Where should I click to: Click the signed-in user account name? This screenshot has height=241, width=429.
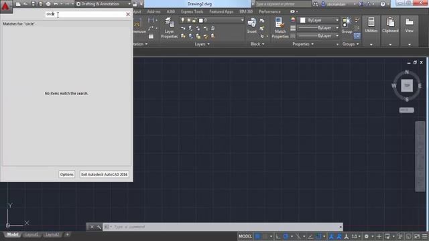[336, 4]
